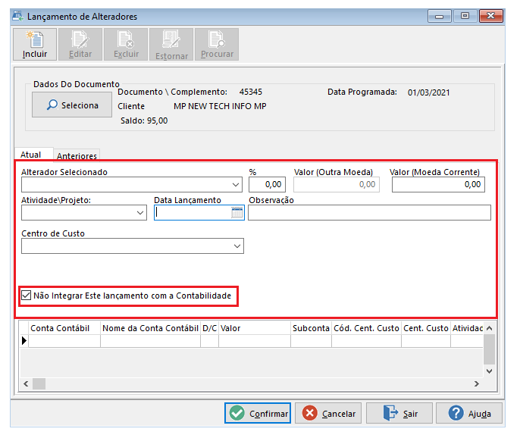Viewport: 520px width, 438px height.
Task: Open the Data Lançamento calendar picker icon
Action: 237,212
